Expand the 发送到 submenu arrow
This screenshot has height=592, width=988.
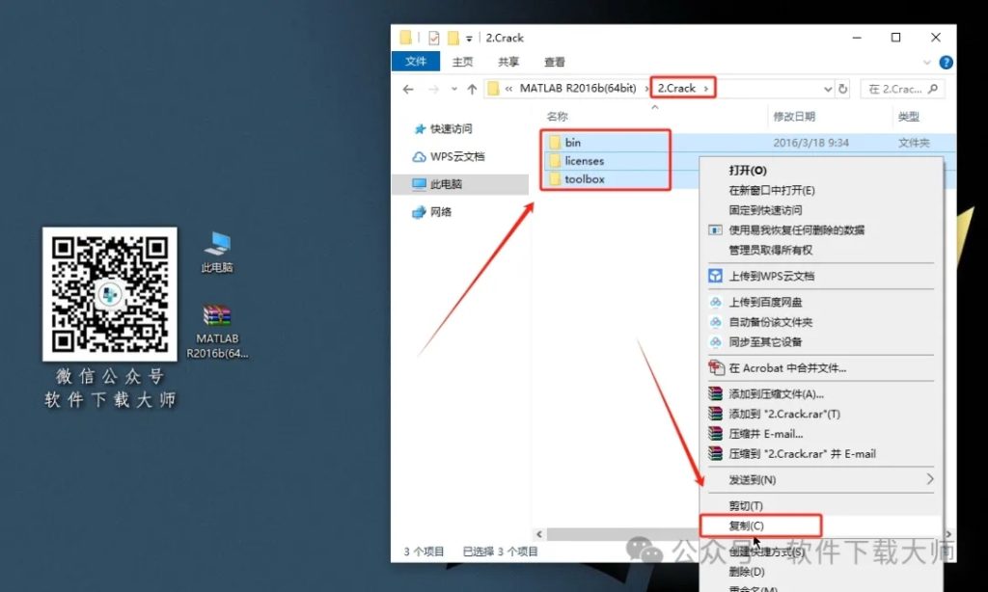point(929,479)
